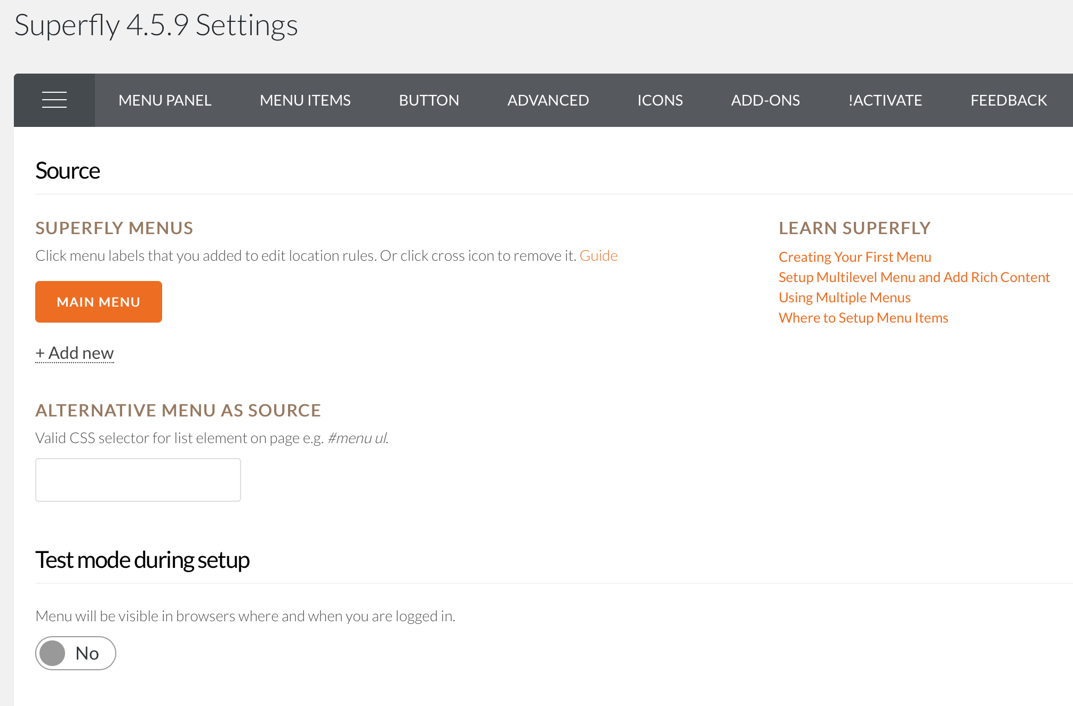Open Setup Multilevel Menu and Add Rich Content
The image size is (1073, 706).
[914, 277]
